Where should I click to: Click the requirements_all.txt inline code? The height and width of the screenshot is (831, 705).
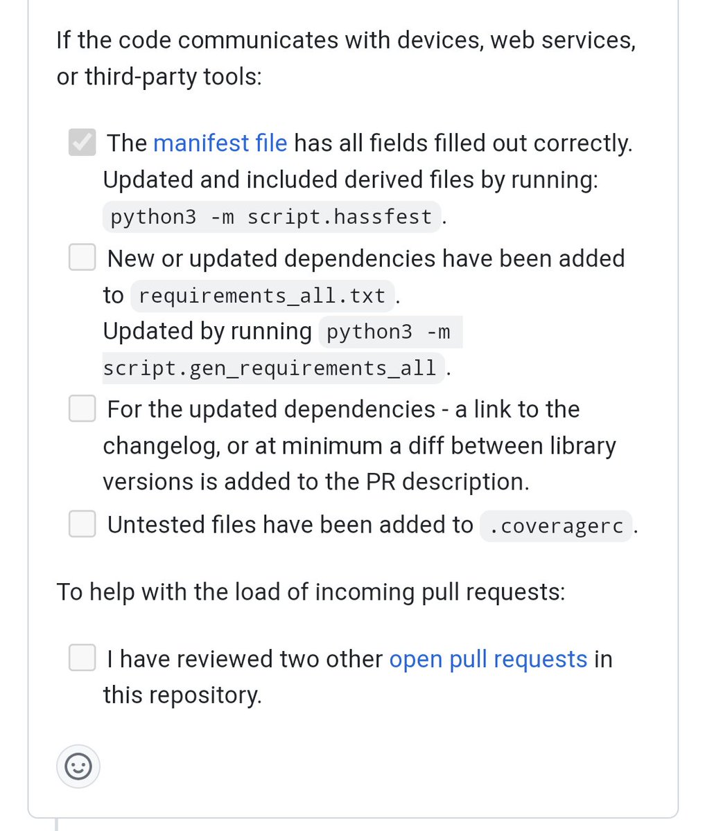pos(262,296)
